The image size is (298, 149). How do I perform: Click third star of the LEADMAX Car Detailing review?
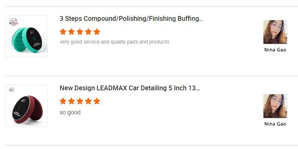click(80, 101)
